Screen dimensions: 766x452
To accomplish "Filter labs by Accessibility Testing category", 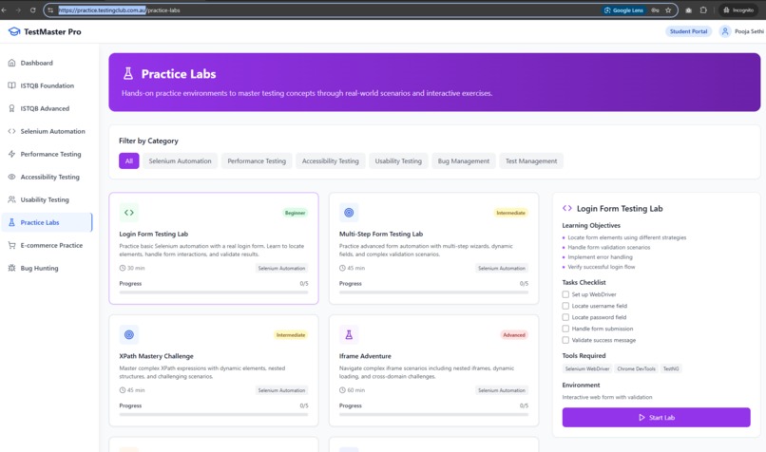I will [330, 160].
